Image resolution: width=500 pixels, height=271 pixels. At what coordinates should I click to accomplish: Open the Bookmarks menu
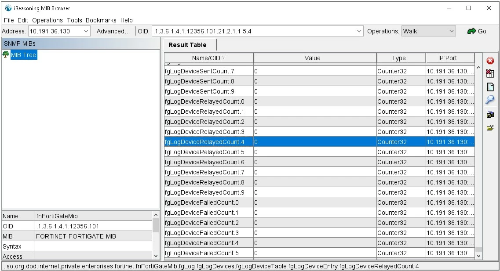click(101, 20)
